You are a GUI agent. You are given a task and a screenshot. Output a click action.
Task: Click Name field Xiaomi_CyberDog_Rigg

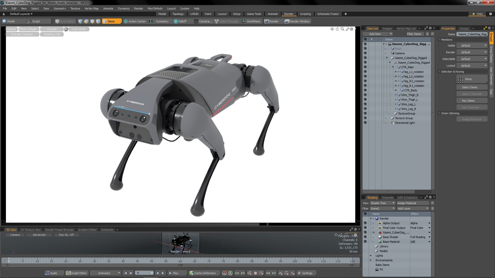tap(472, 34)
